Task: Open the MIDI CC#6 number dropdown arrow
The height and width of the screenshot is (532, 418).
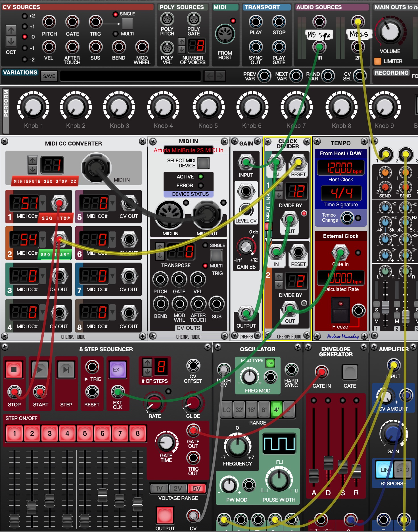Action: click(112, 239)
